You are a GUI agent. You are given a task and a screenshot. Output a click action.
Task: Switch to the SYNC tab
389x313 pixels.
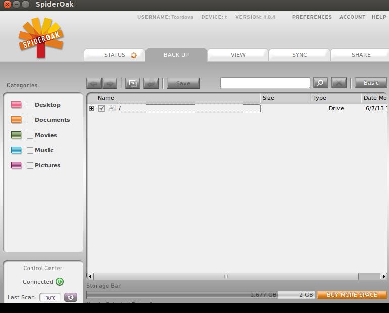(x=299, y=55)
